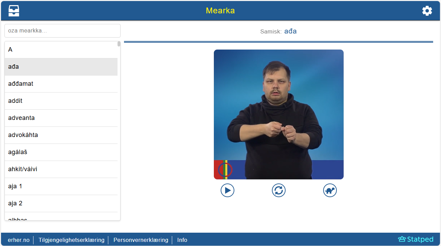Click the repeat loop icon
441x246 pixels.
click(x=279, y=190)
